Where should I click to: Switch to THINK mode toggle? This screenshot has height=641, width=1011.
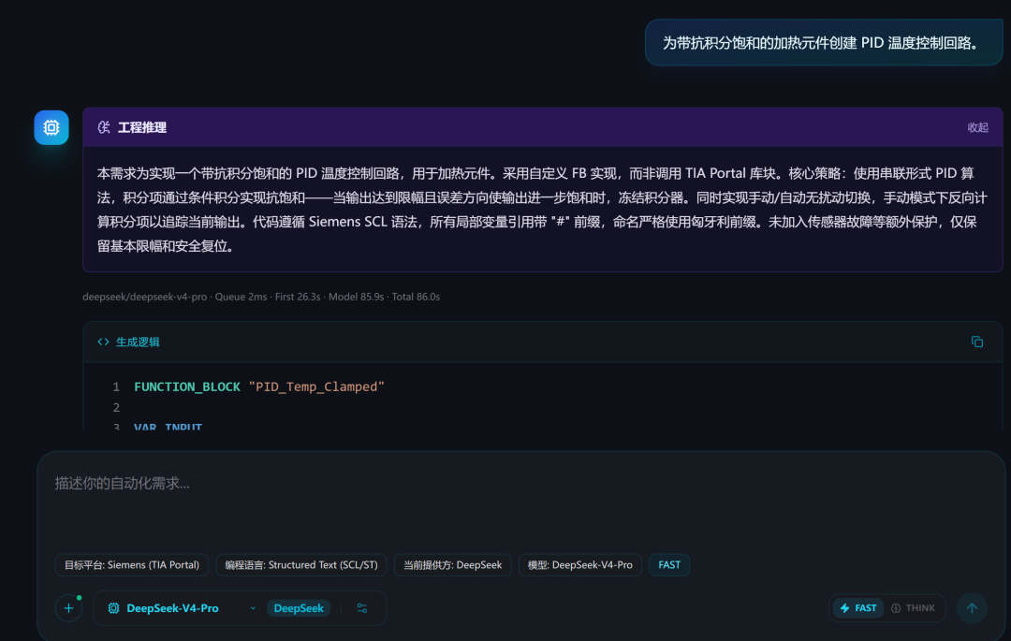pyautogui.click(x=913, y=608)
